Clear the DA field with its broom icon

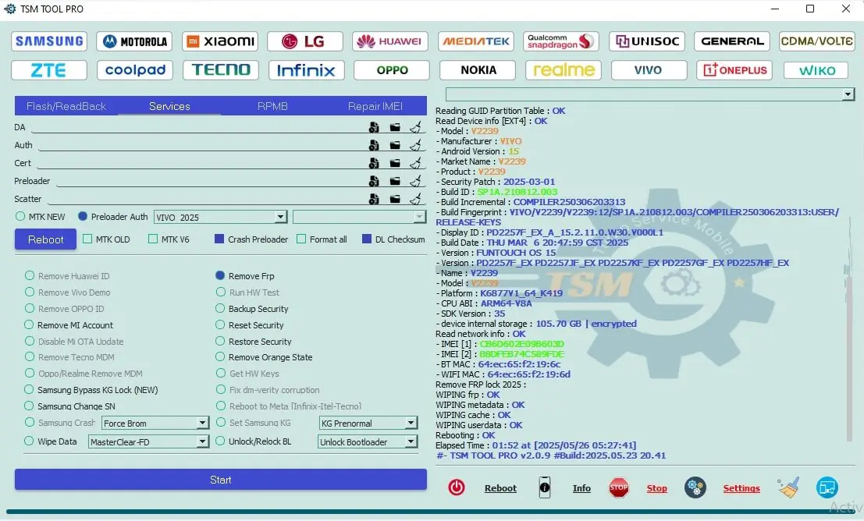(x=415, y=127)
